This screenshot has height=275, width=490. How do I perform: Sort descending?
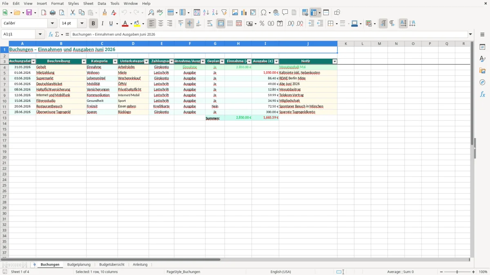(x=215, y=13)
